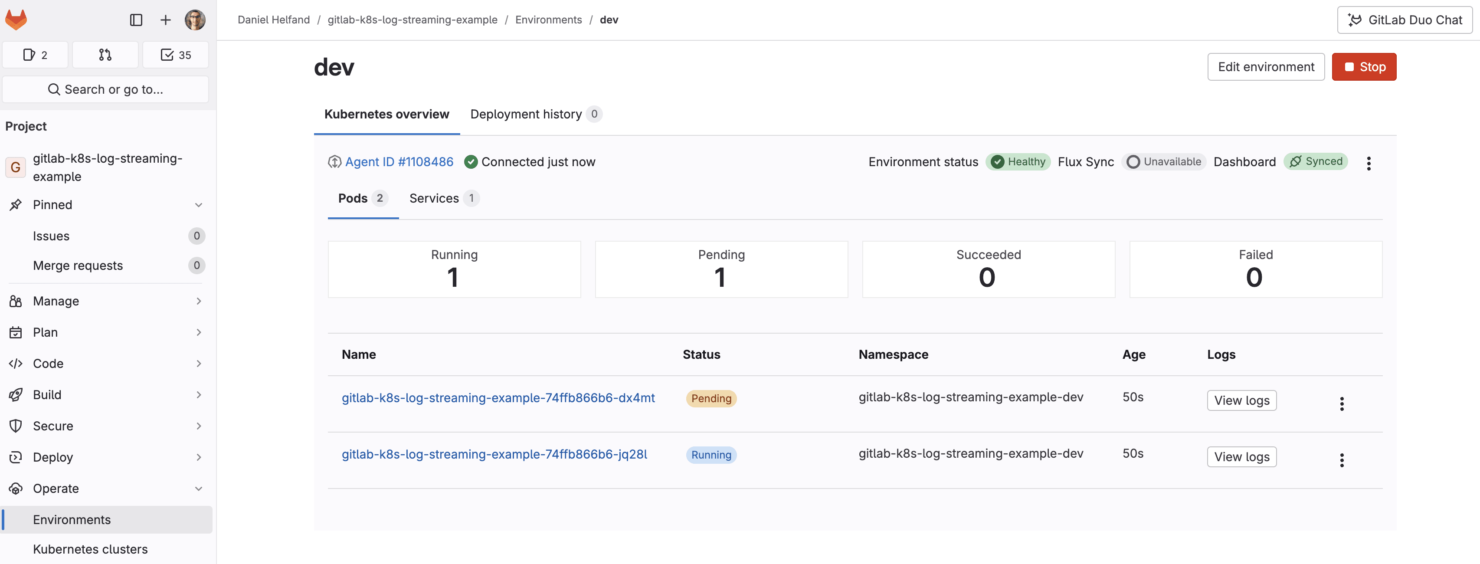Click the Synced dashboard badge
Screen dimensions: 1480x564
point(1316,161)
